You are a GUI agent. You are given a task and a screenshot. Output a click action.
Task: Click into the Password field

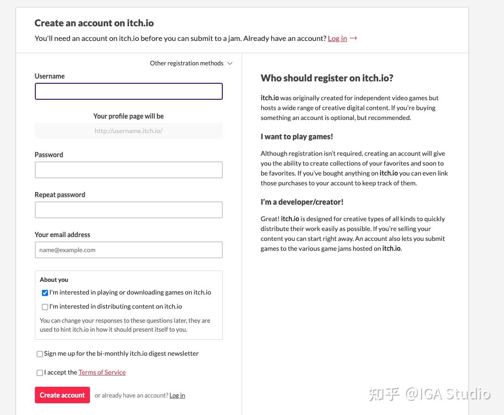[x=129, y=170]
